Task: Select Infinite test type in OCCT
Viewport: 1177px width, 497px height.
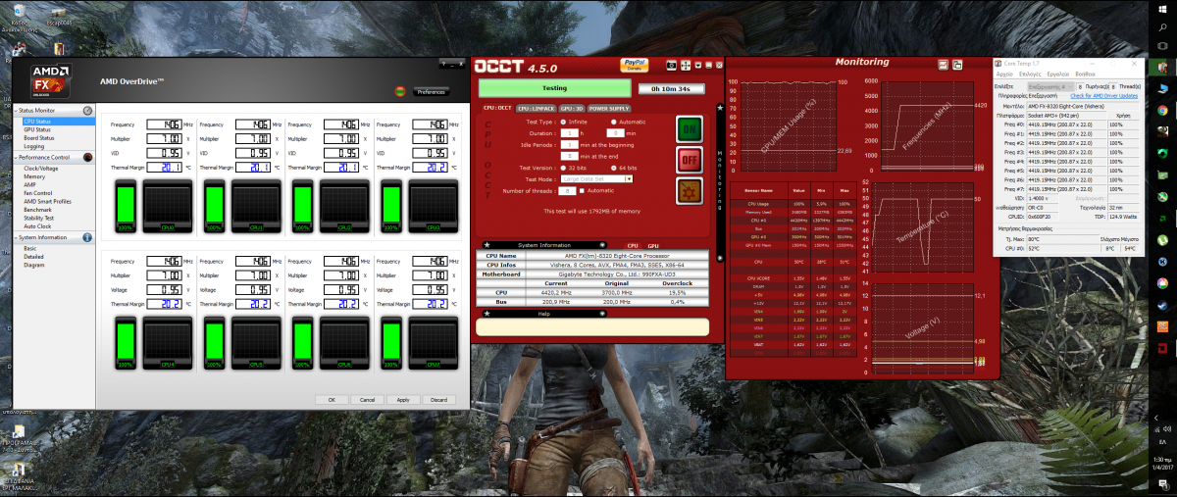Action: coord(562,122)
